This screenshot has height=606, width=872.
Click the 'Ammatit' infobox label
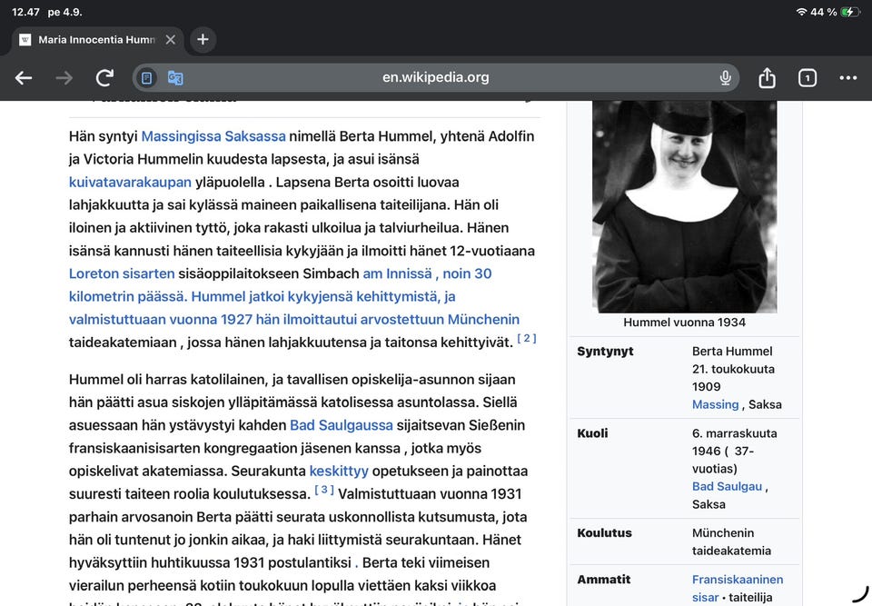click(x=603, y=580)
